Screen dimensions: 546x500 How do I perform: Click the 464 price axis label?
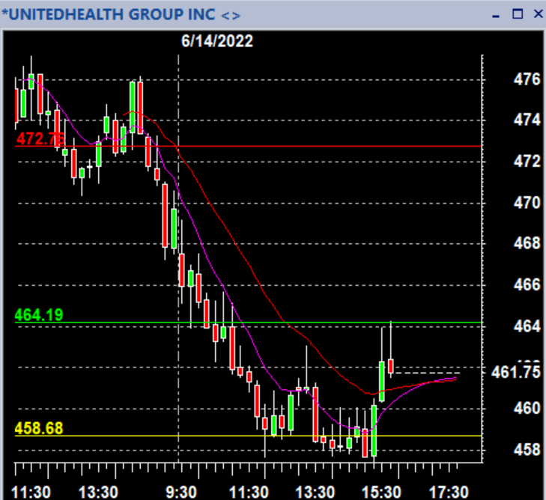[x=527, y=326]
